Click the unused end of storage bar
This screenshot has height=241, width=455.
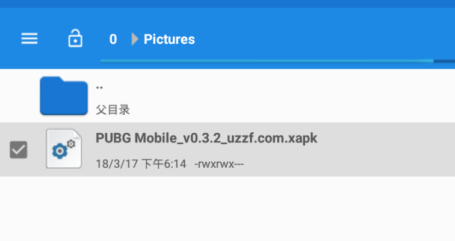444,61
